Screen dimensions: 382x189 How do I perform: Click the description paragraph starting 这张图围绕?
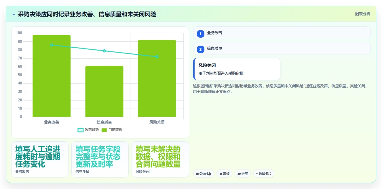pyautogui.click(x=280, y=89)
